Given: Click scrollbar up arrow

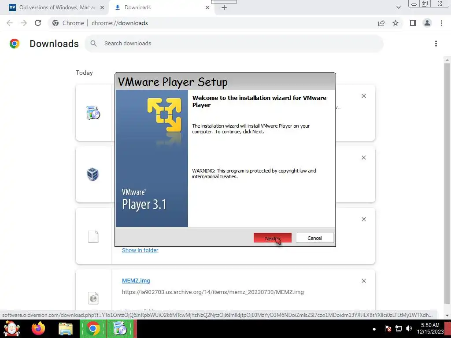Looking at the screenshot, I should click(x=447, y=60).
